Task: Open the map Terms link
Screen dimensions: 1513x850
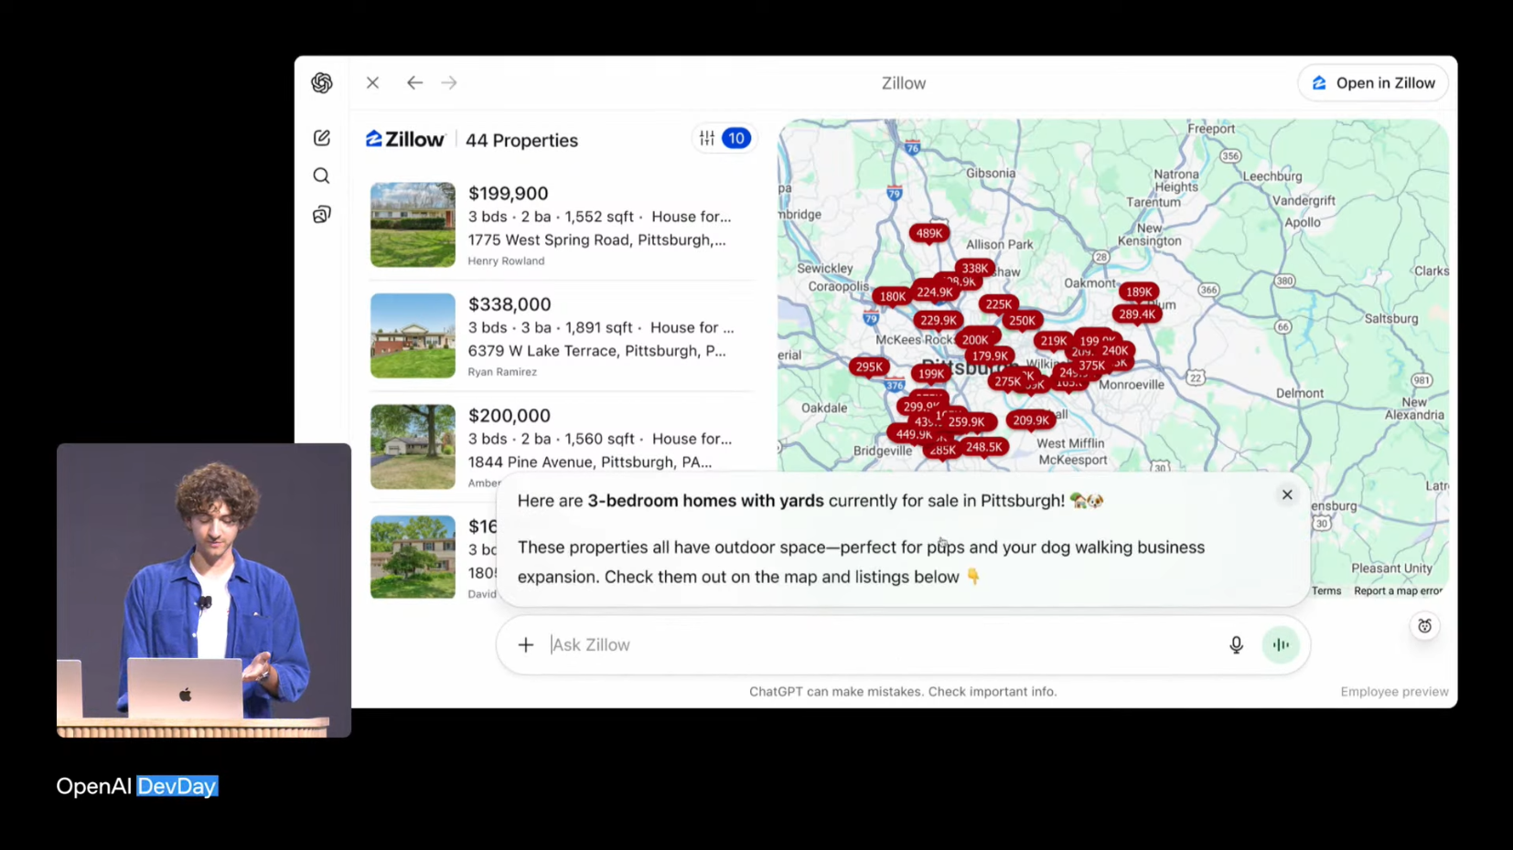Action: [x=1326, y=591]
